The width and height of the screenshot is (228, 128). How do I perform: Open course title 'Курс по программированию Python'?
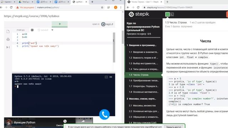coord(143,27)
